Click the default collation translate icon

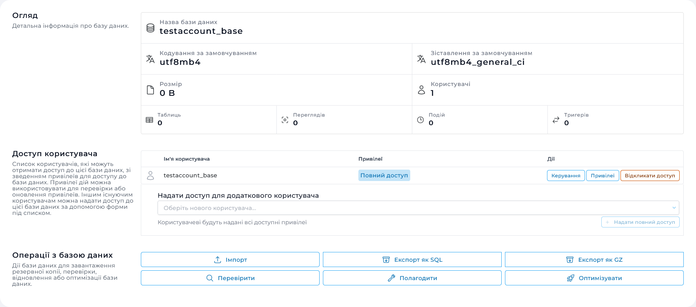(421, 59)
